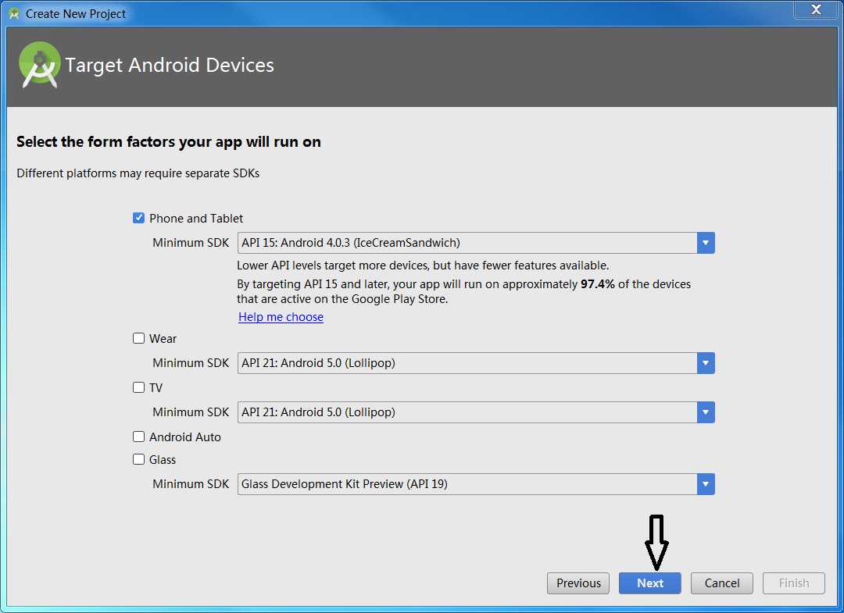
Task: Click the TV API 21 Lollipop combo box
Action: [x=476, y=412]
